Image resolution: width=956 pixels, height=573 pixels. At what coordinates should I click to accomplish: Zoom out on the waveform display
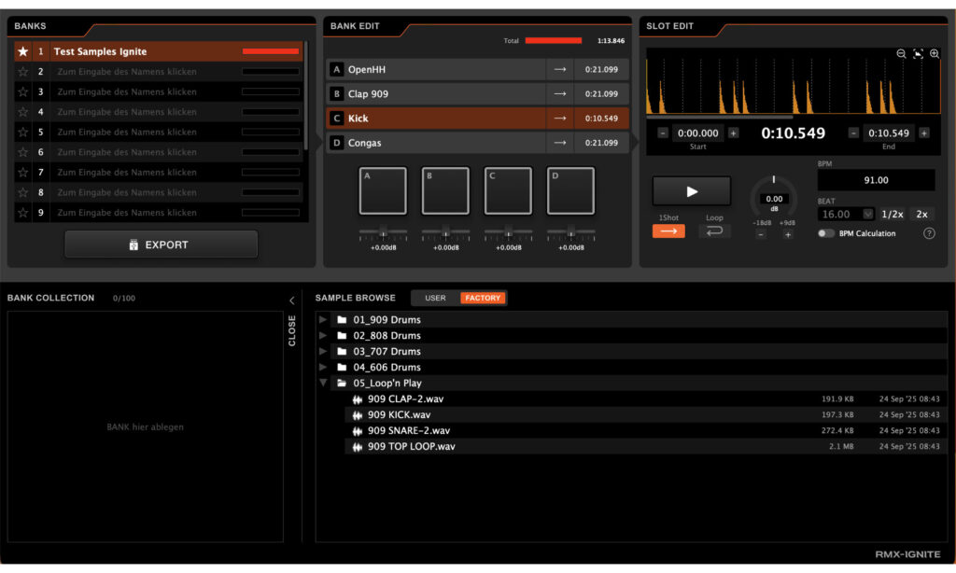(901, 53)
